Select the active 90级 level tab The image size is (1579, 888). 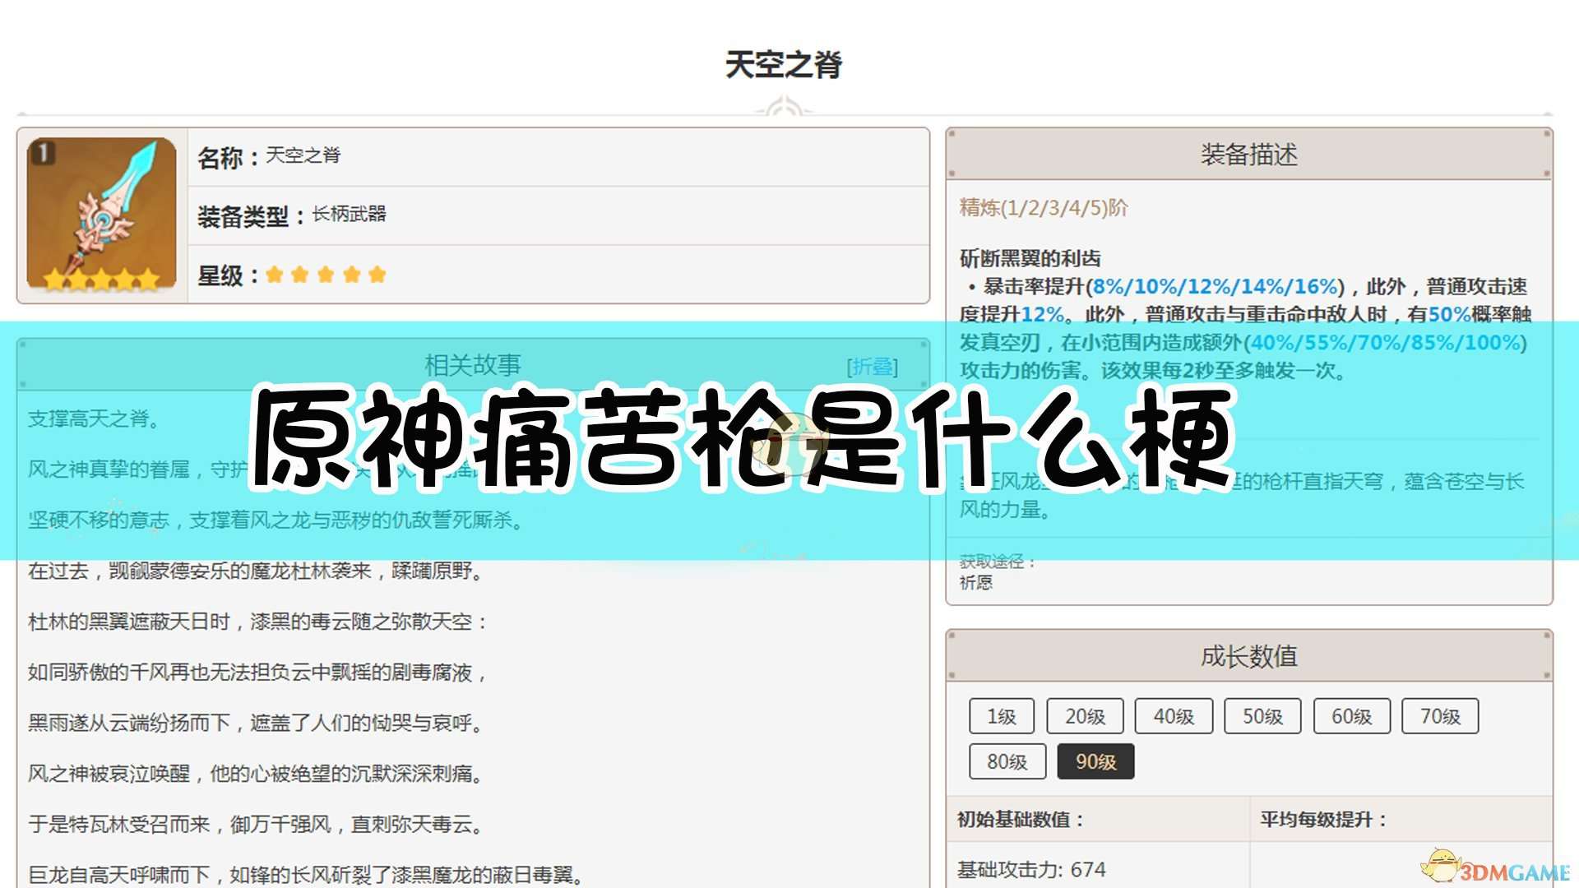tap(1095, 761)
